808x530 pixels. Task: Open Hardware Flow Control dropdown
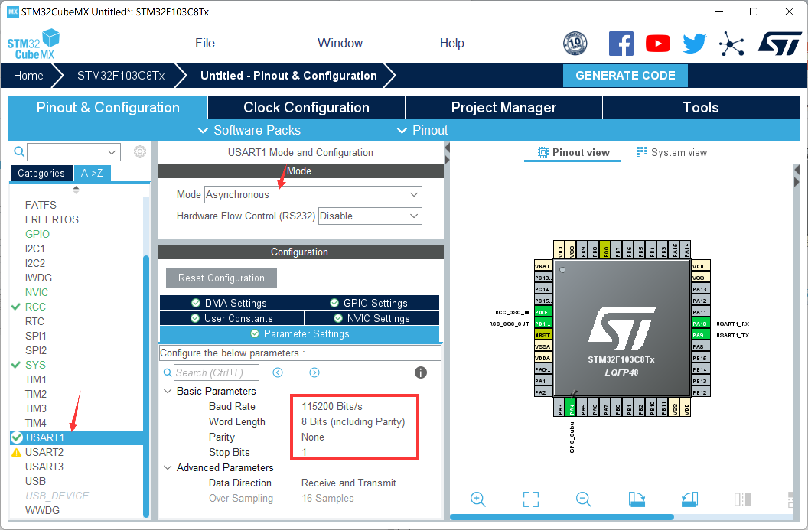point(370,216)
